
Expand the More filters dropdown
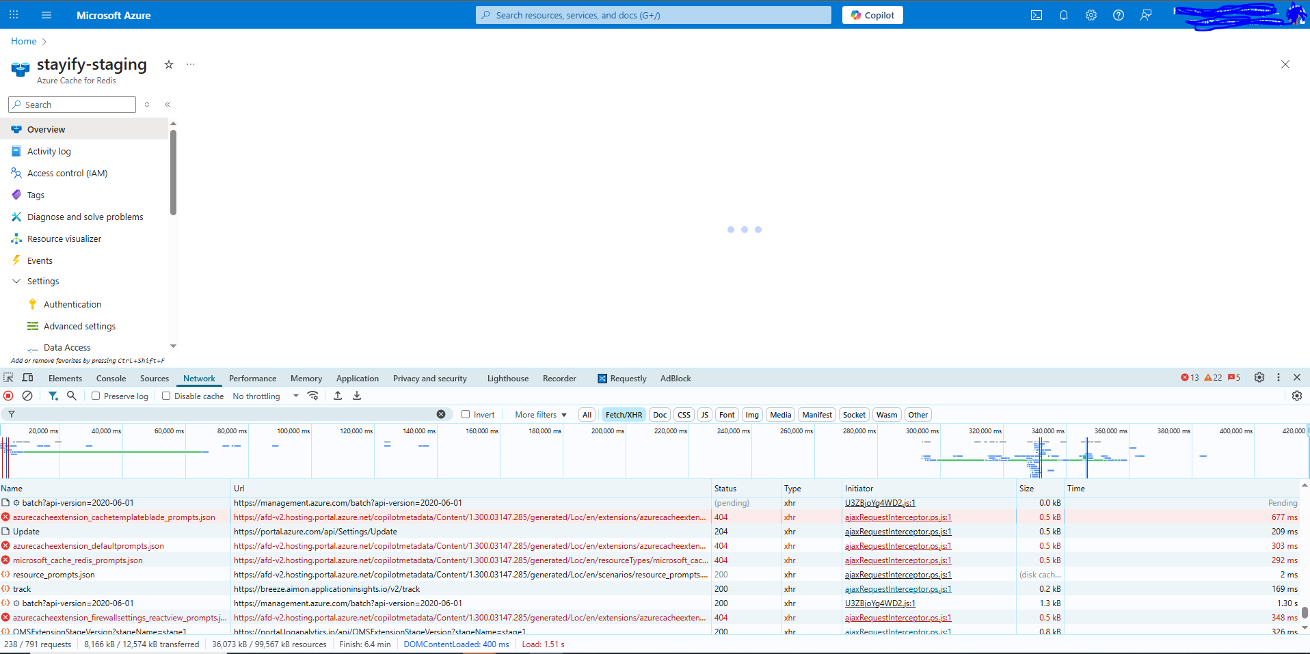pos(541,415)
